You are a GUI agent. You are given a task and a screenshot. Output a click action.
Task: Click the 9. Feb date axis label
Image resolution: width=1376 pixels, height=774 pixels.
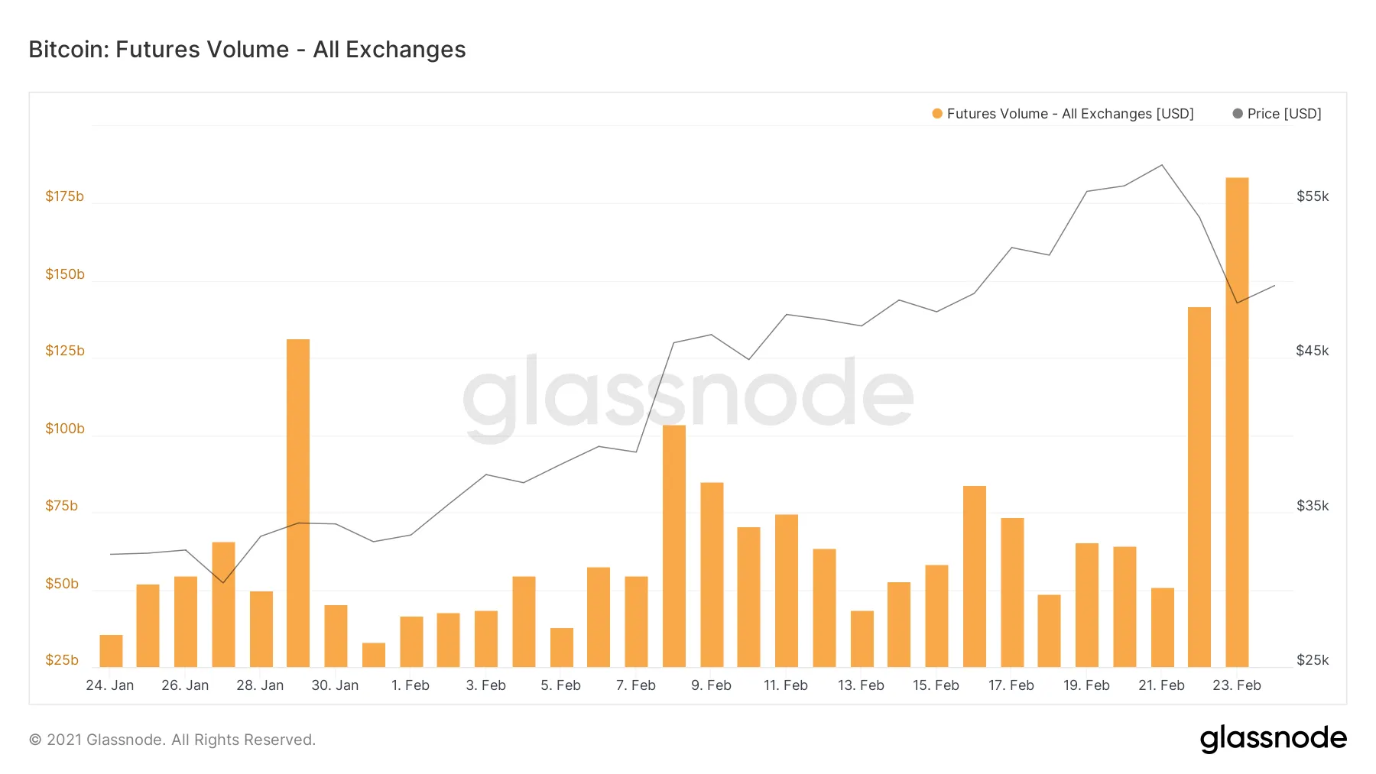[711, 685]
